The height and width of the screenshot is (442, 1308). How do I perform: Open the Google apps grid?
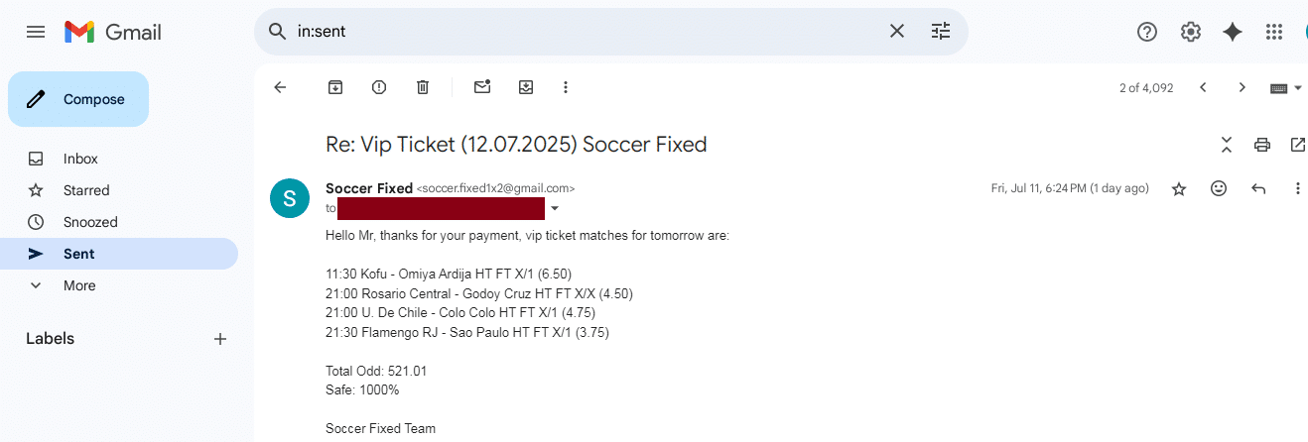(1274, 32)
